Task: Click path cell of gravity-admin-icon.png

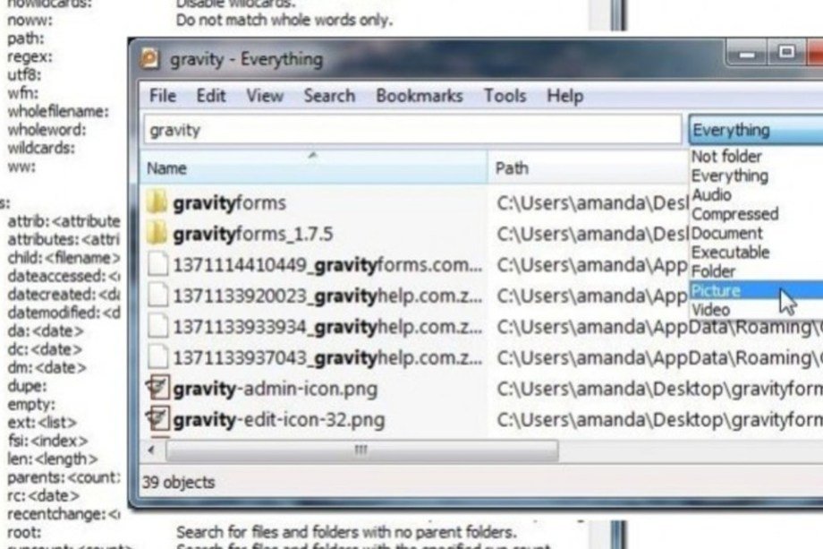Action: [x=660, y=389]
